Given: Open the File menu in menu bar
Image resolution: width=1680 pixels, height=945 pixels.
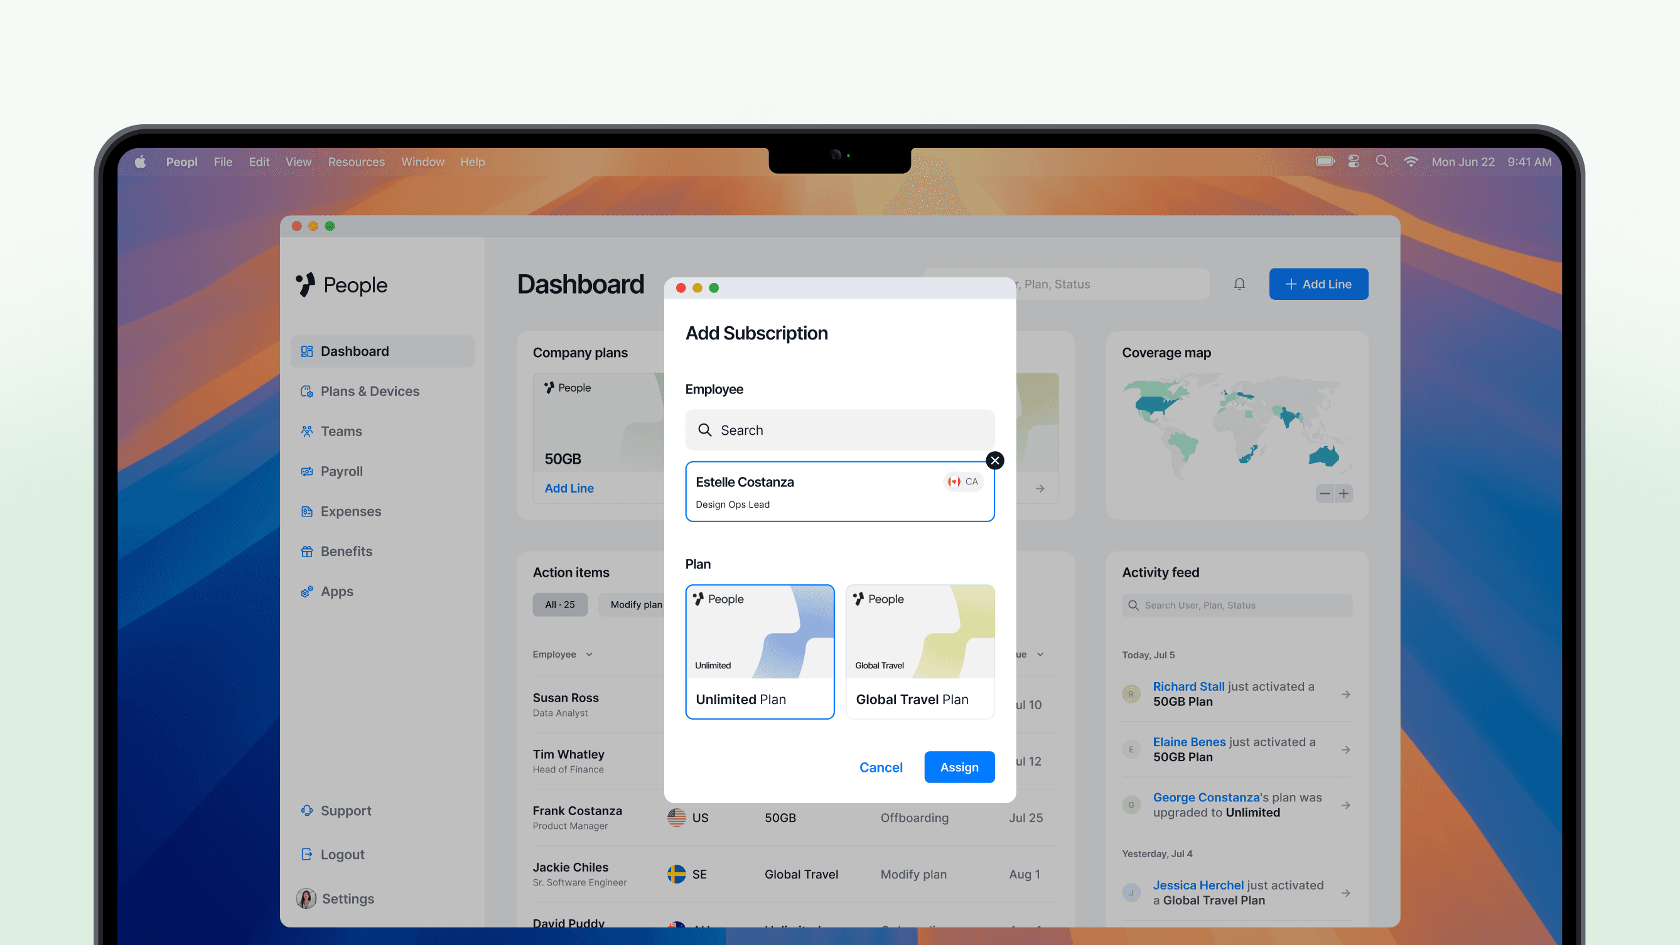Looking at the screenshot, I should [x=223, y=162].
